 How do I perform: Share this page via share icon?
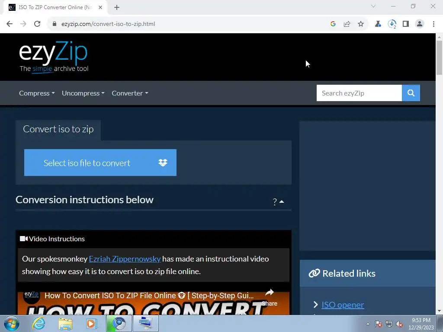347,24
